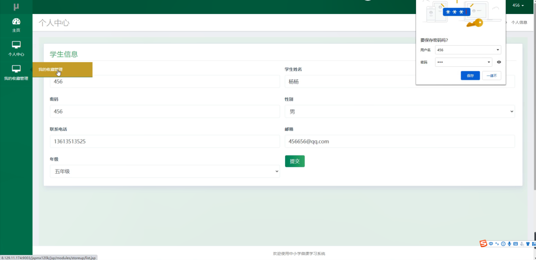The image size is (536, 260).
Task: Open the 456 user menu in header
Action: (x=518, y=5)
